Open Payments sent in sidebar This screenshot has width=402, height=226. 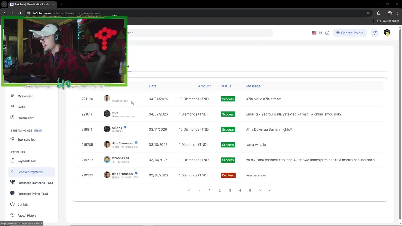[x=27, y=161]
